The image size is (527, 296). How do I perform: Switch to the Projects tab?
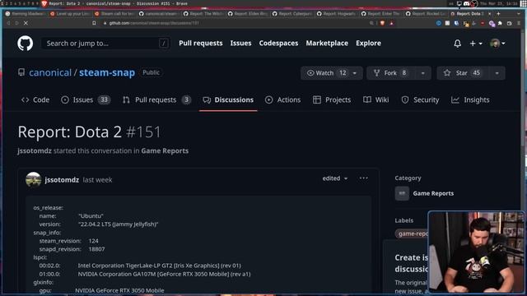point(332,99)
